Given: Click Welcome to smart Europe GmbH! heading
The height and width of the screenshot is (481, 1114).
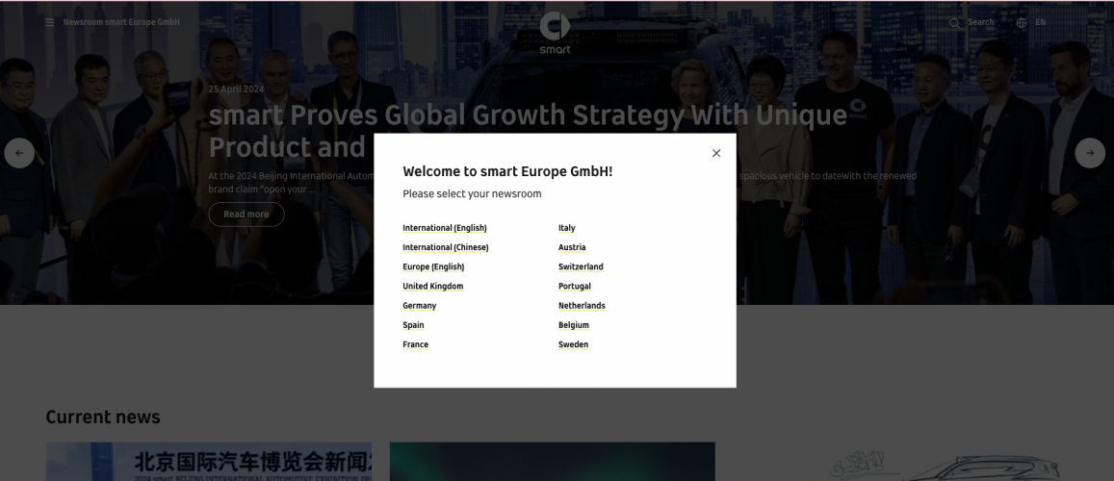Looking at the screenshot, I should pyautogui.click(x=507, y=171).
